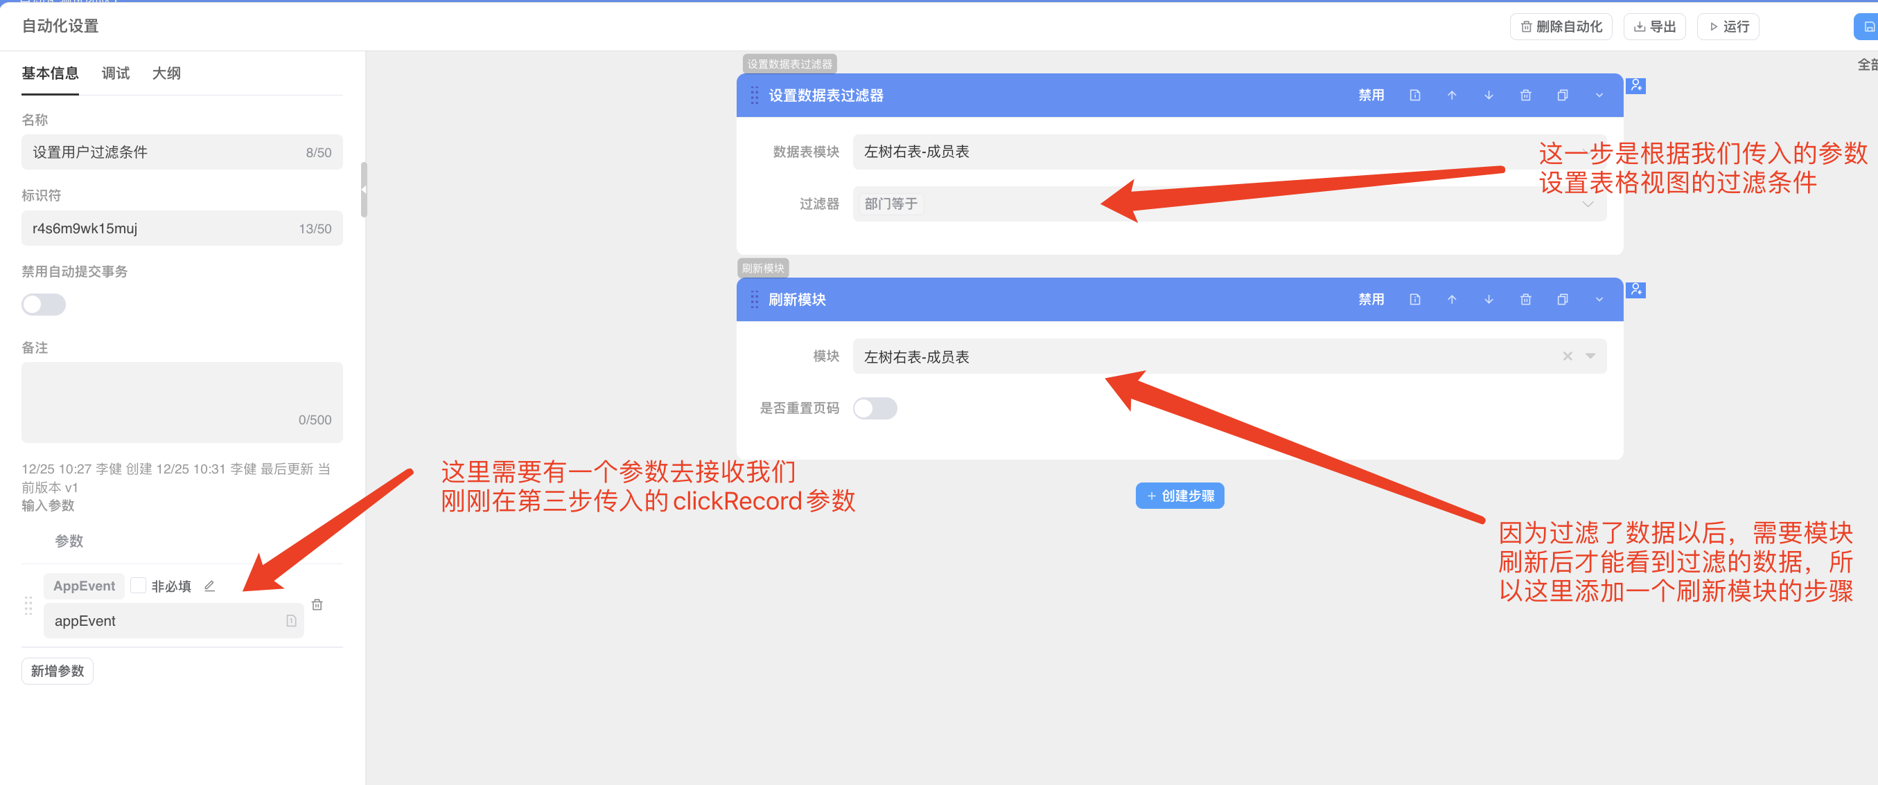
Task: Delete the 刷新模块 step via trash icon
Action: tap(1527, 299)
